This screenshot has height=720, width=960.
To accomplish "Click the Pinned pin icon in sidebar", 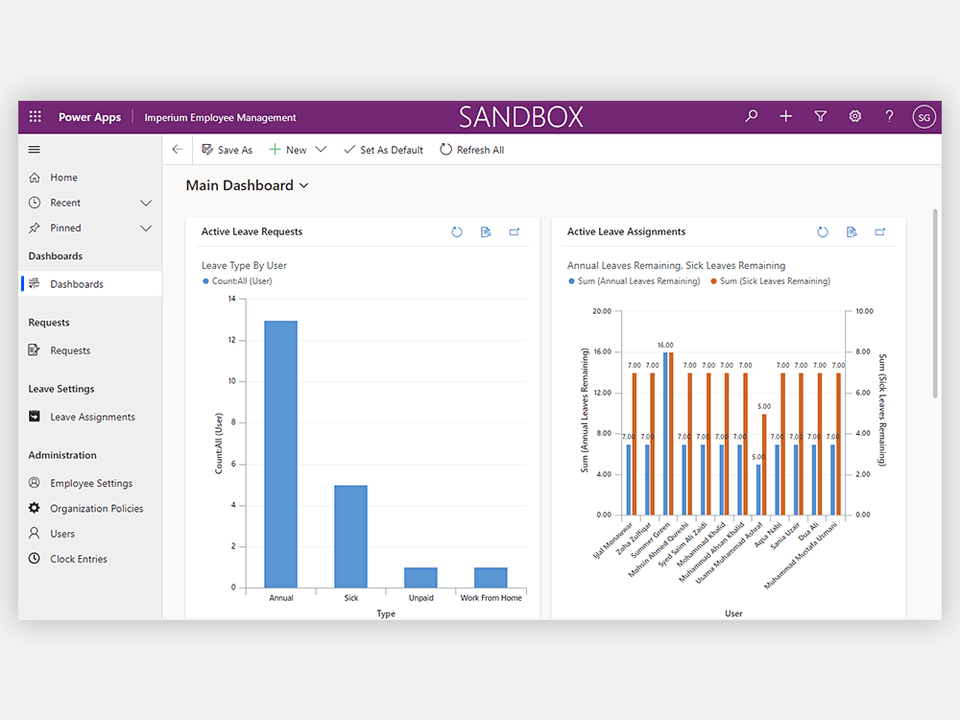I will [35, 228].
